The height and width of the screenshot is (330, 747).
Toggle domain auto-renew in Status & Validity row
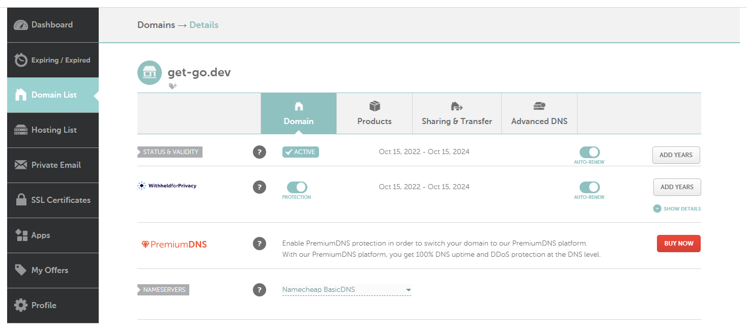click(589, 152)
